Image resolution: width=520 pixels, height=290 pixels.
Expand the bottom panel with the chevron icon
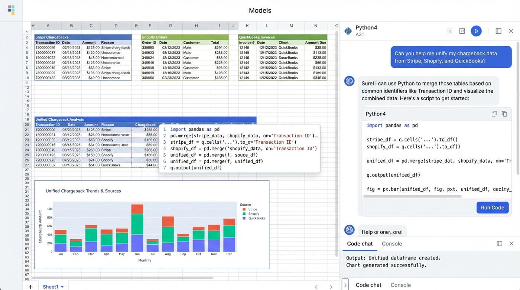click(345, 285)
